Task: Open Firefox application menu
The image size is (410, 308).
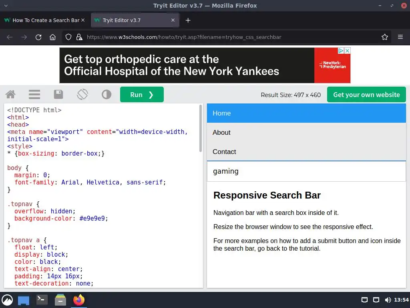Action: click(400, 37)
